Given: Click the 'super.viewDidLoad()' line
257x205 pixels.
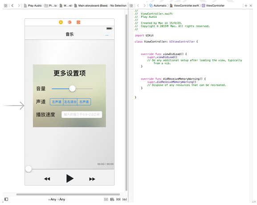Looking at the screenshot, I should (x=162, y=57).
